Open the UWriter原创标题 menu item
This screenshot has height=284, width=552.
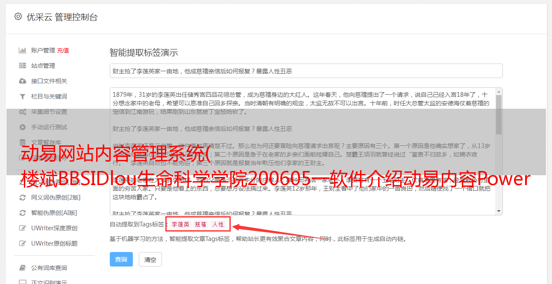click(x=54, y=243)
